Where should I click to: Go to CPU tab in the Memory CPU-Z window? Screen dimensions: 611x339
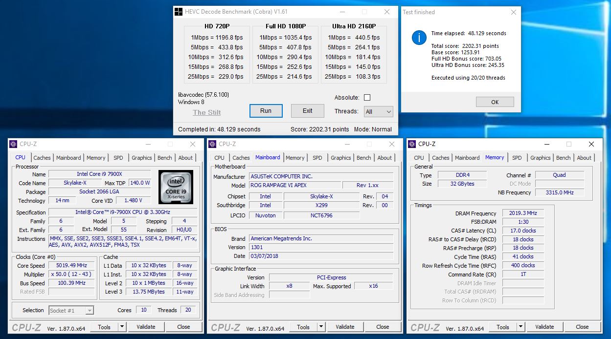point(419,158)
